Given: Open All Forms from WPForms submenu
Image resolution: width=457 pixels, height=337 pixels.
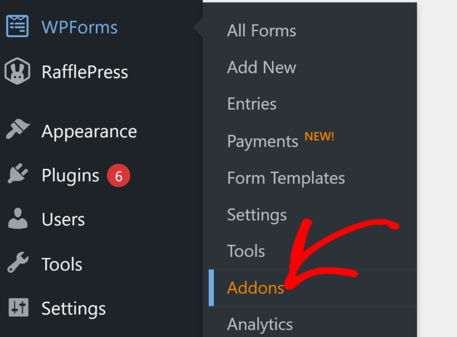Looking at the screenshot, I should (261, 30).
